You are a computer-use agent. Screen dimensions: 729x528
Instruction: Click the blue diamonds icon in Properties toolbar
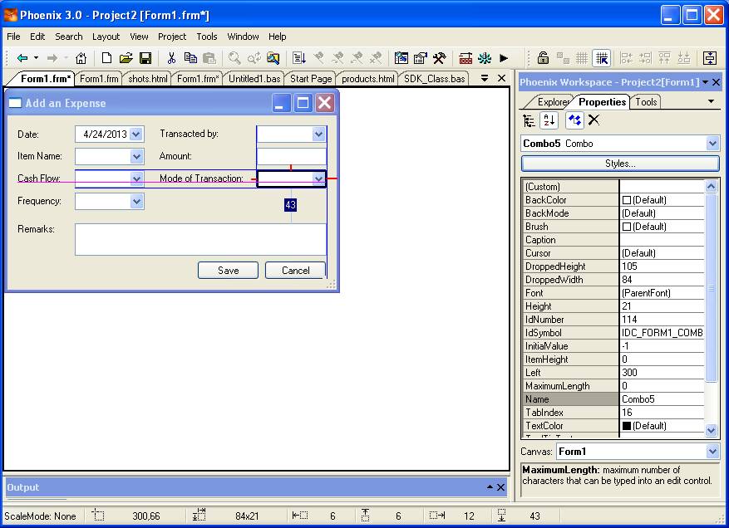tap(574, 120)
